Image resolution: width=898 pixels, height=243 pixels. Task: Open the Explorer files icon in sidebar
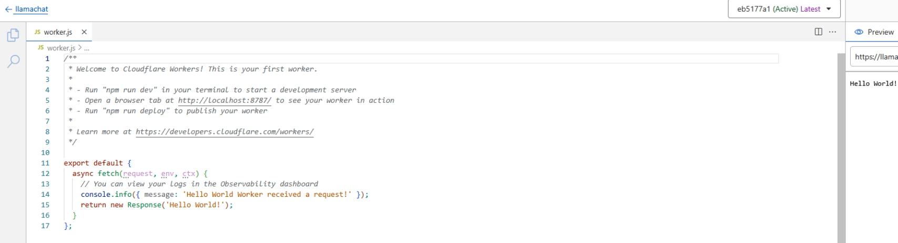click(x=13, y=35)
